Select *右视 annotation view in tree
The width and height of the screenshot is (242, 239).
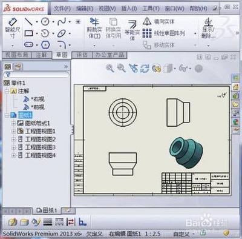tap(34, 99)
